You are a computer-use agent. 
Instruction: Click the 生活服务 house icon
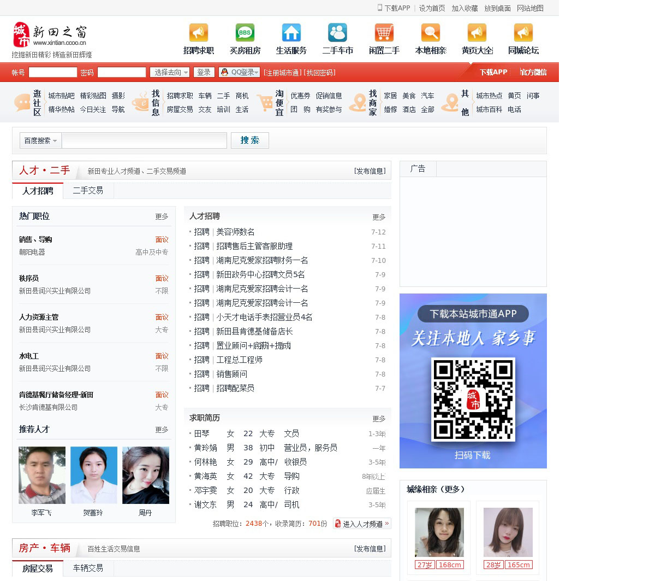point(291,33)
